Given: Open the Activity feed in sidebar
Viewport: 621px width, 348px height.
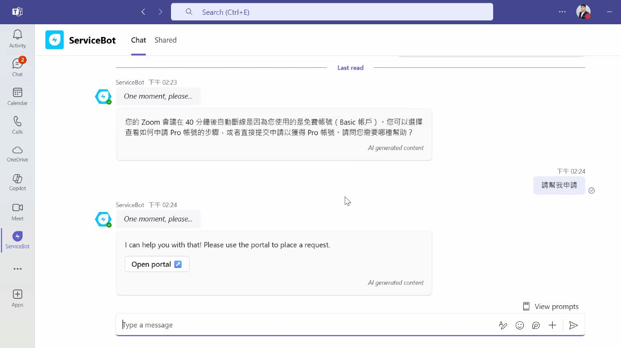Looking at the screenshot, I should (x=17, y=39).
